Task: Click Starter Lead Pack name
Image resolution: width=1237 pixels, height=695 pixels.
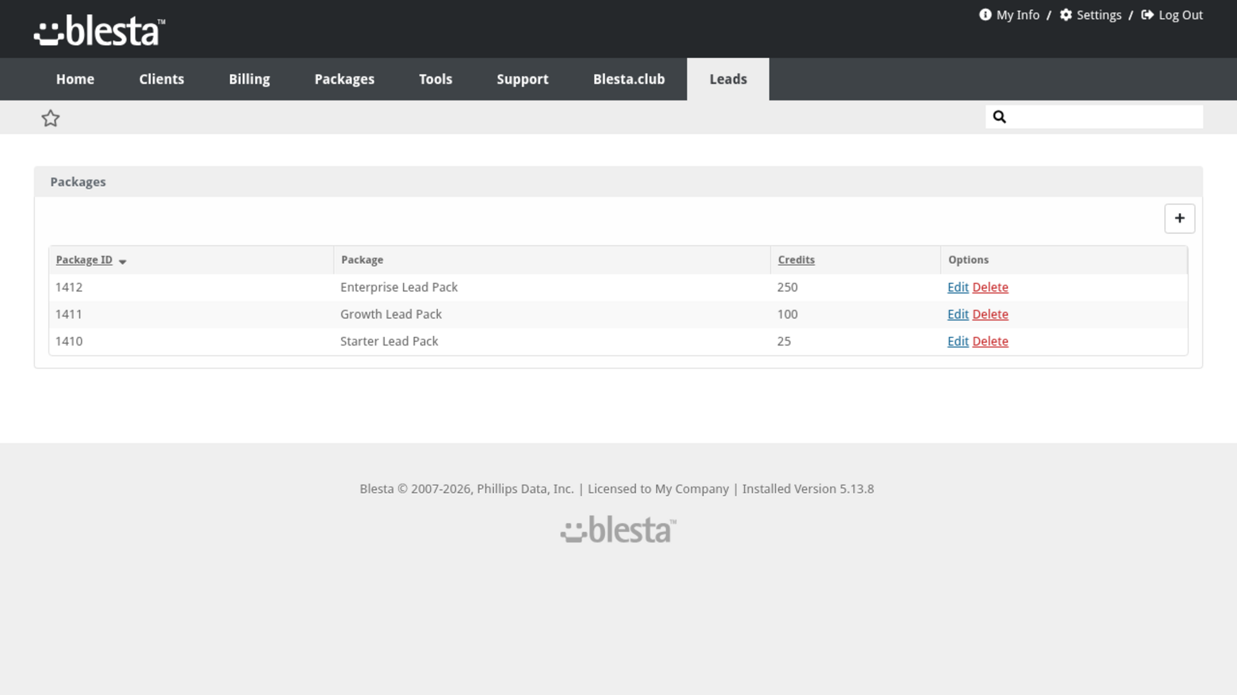Action: (x=389, y=341)
